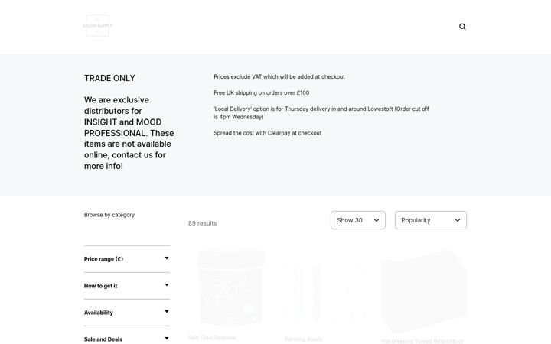The image size is (551, 344).
Task: Open the search magnifier icon
Action: (x=462, y=27)
